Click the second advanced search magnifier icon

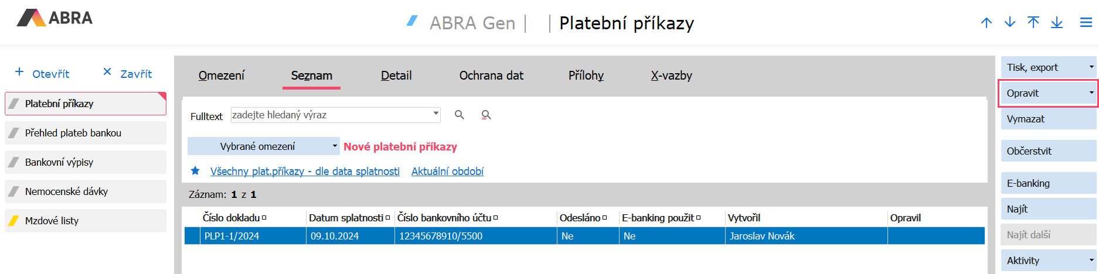point(486,115)
